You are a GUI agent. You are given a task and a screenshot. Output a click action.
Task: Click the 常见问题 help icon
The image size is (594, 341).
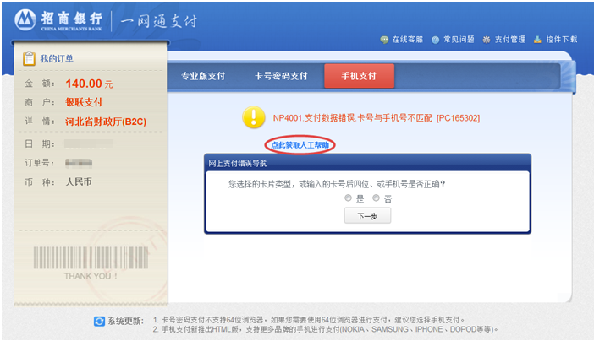(435, 40)
